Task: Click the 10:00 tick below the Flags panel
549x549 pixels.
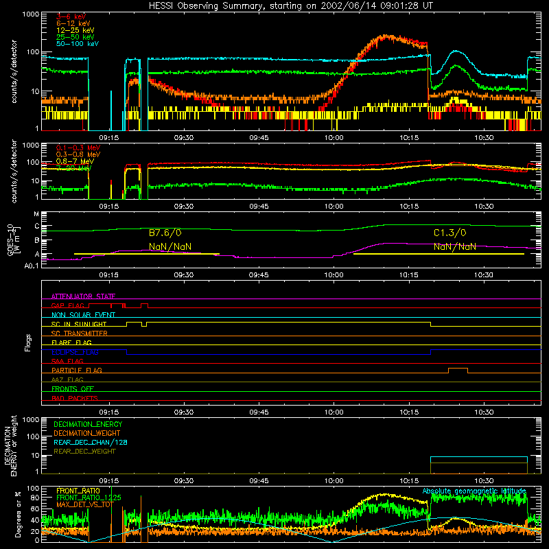Action: 334,412
